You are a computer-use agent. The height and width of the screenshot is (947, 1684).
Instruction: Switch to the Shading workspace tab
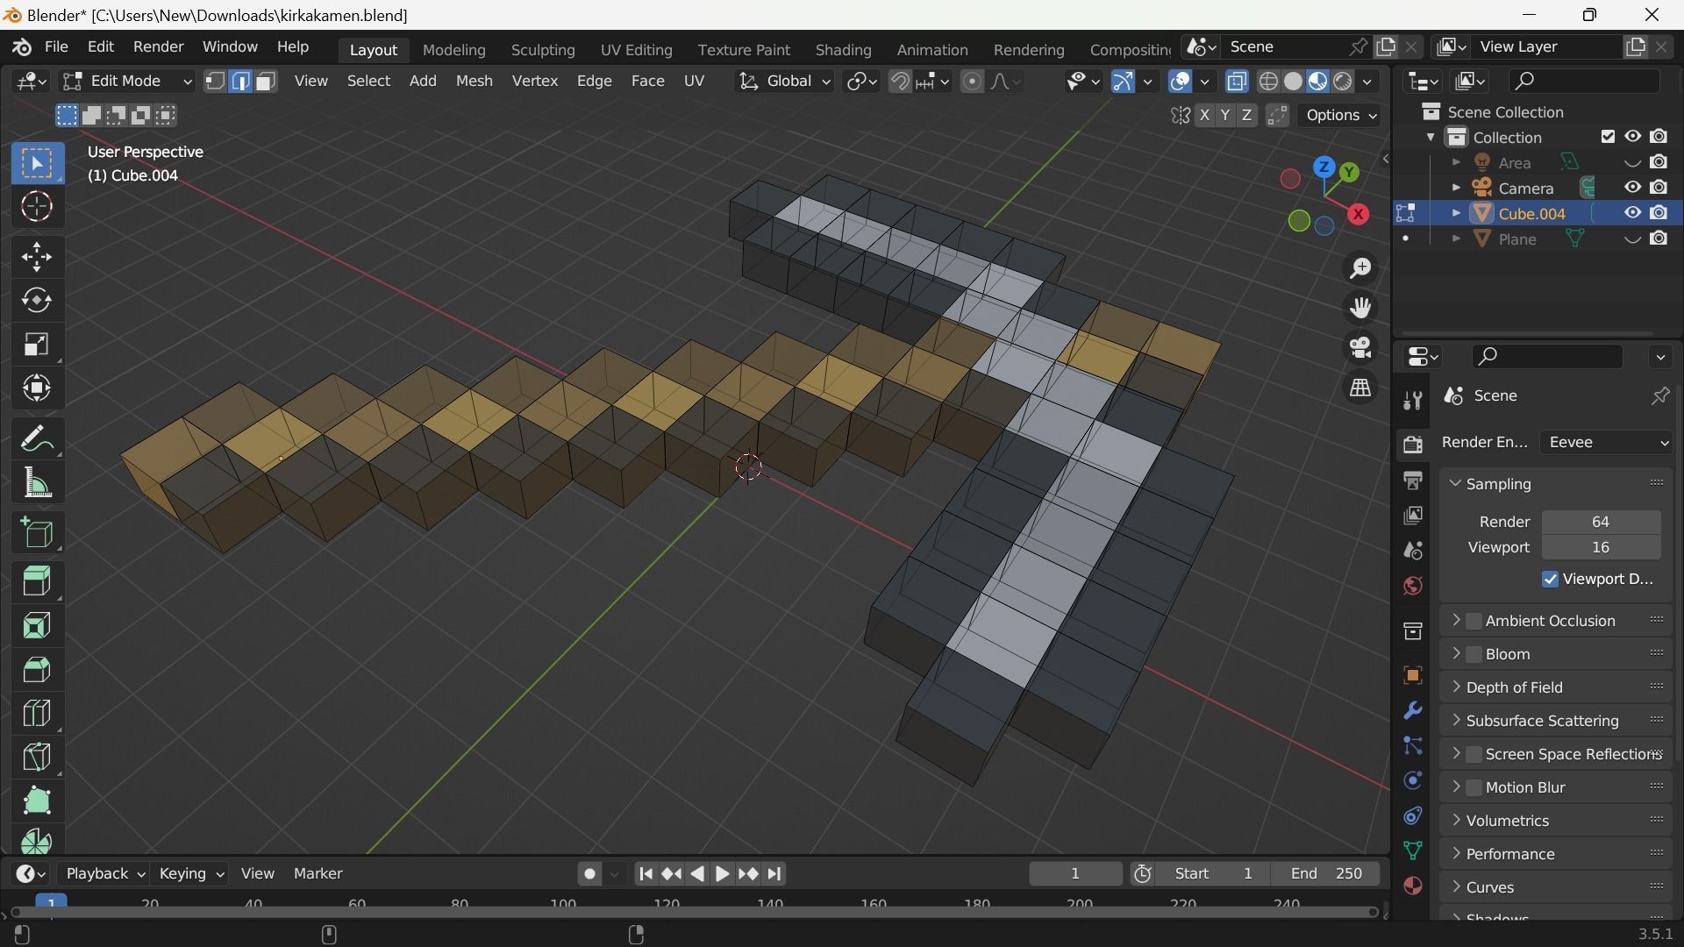tap(842, 50)
